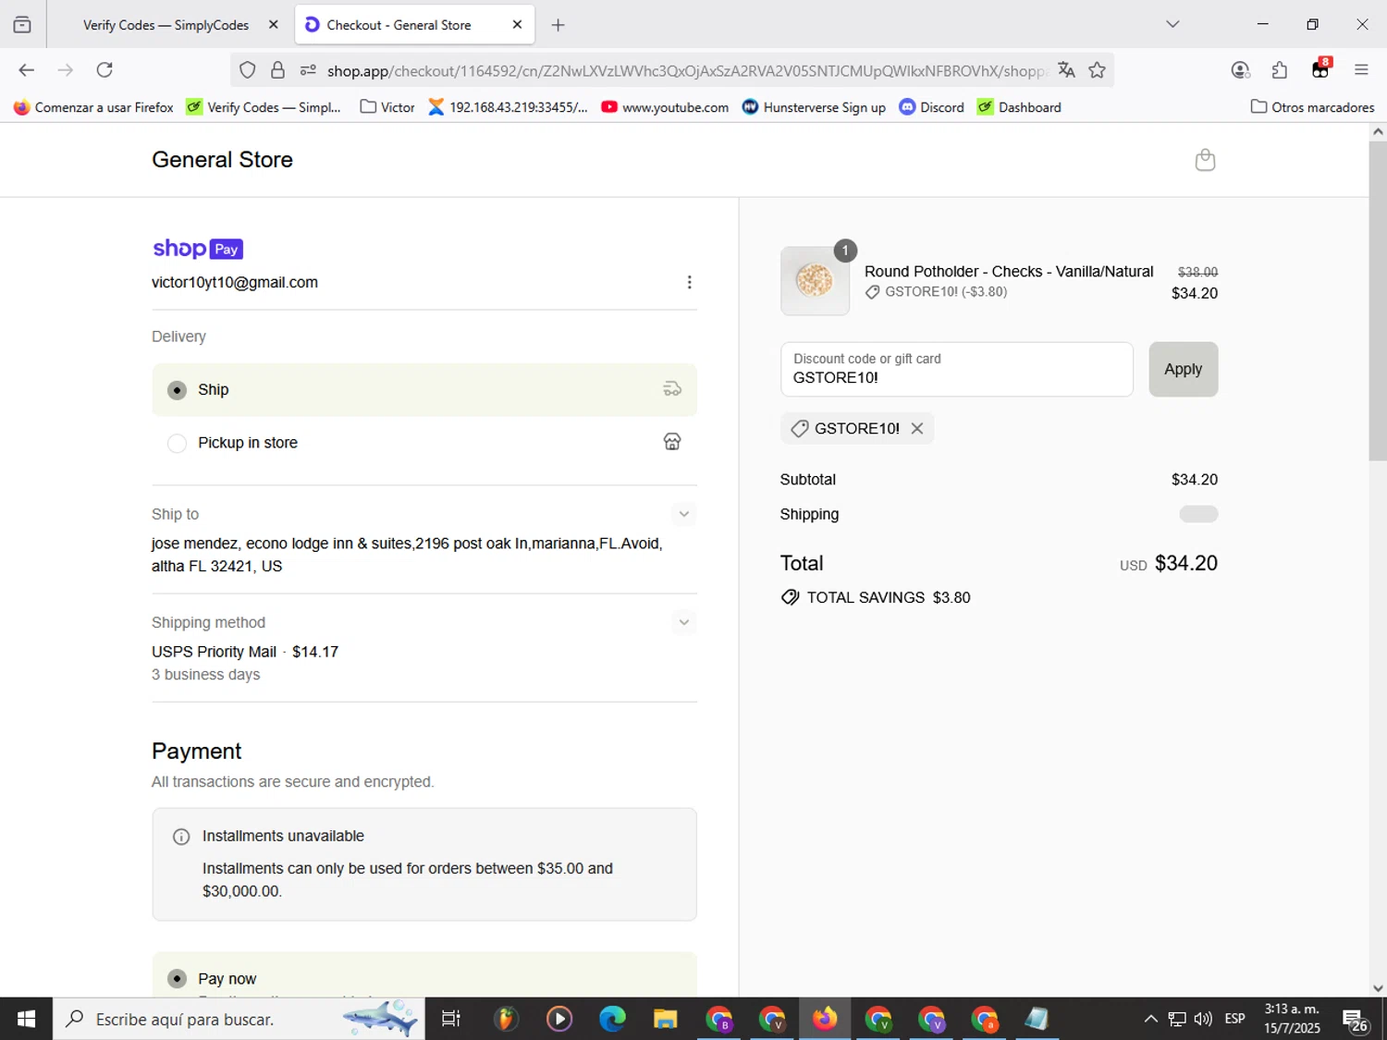The width and height of the screenshot is (1387, 1040).
Task: Open Windows Start menu
Action: point(26,1019)
